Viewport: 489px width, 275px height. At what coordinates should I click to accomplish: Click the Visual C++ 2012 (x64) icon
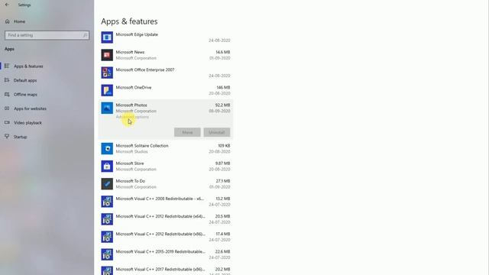tap(107, 219)
